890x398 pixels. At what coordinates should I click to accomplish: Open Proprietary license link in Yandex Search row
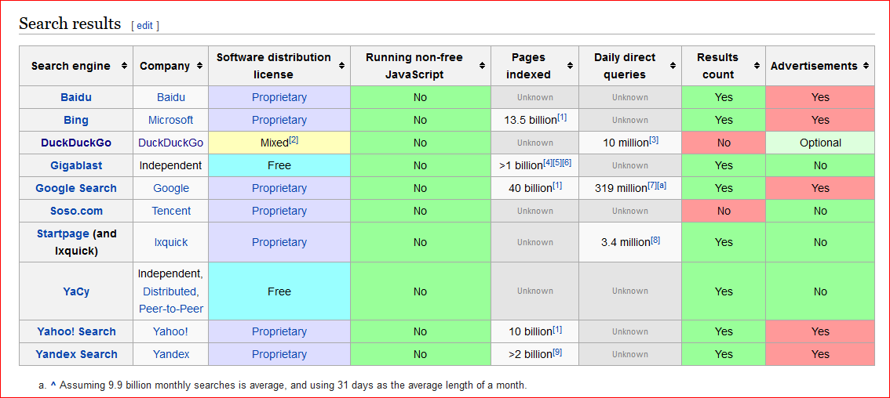279,354
